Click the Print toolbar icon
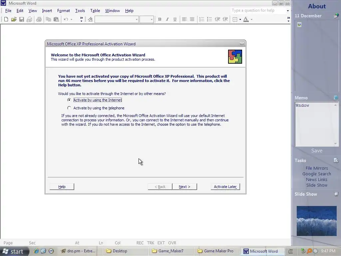The height and width of the screenshot is (256, 341). coord(39,19)
